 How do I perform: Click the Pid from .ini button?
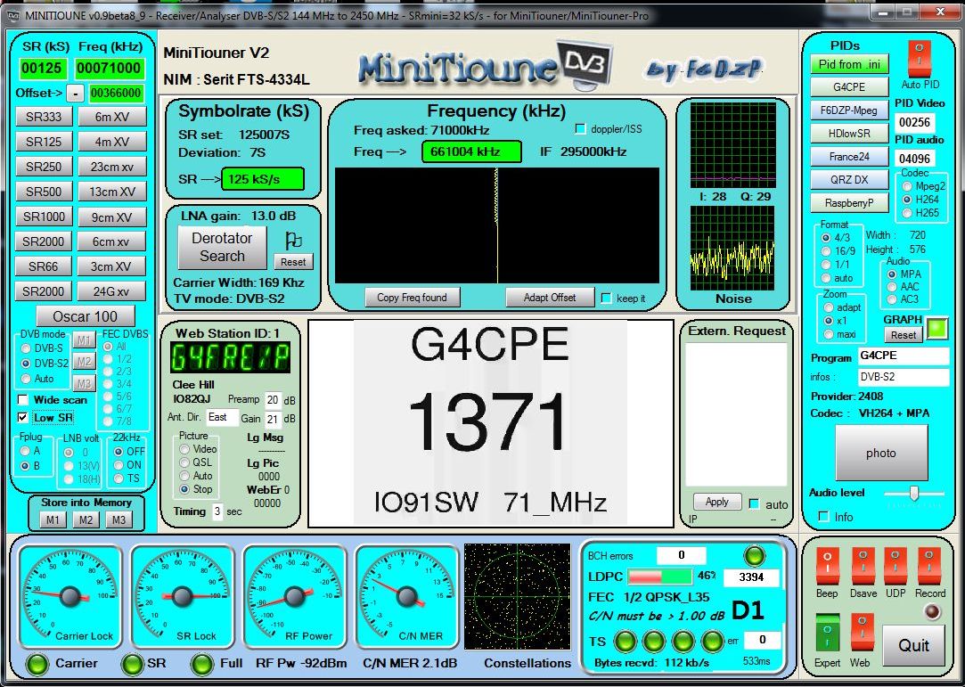pyautogui.click(x=849, y=64)
